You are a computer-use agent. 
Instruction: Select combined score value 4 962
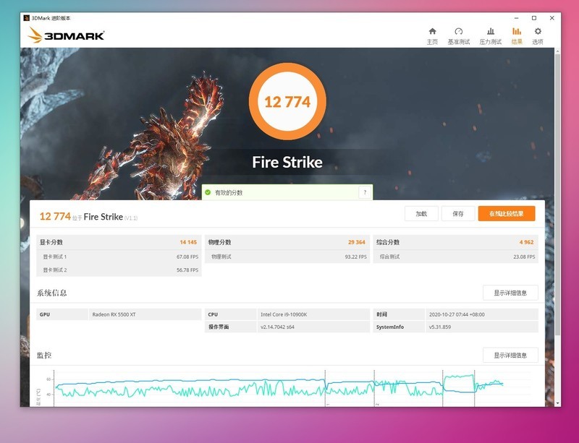[526, 242]
